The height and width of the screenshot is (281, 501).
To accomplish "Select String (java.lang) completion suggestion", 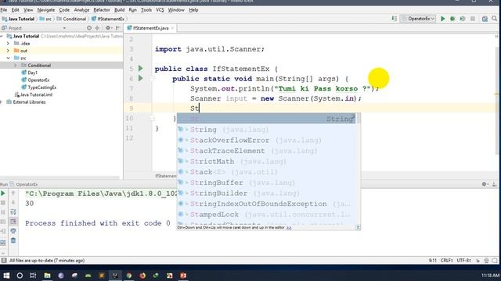I will pyautogui.click(x=266, y=130).
